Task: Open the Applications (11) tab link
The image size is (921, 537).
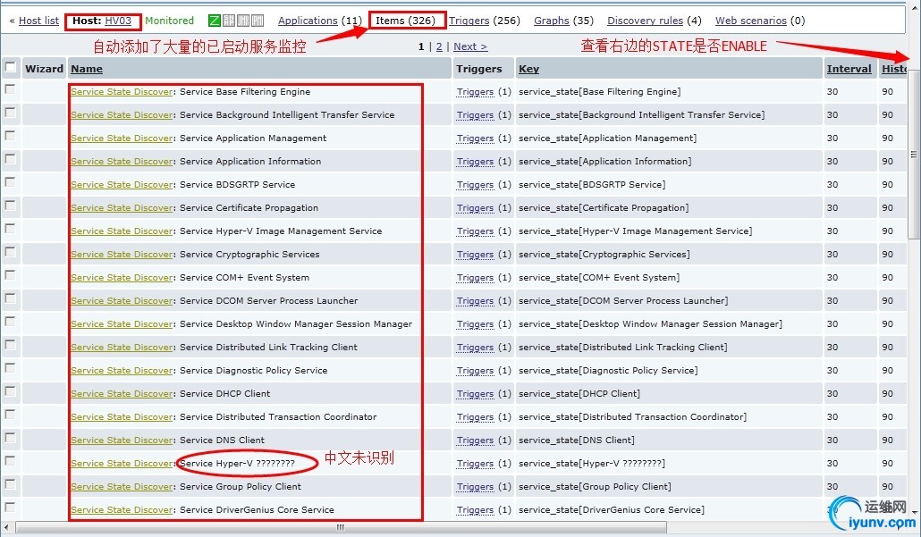Action: [308, 21]
